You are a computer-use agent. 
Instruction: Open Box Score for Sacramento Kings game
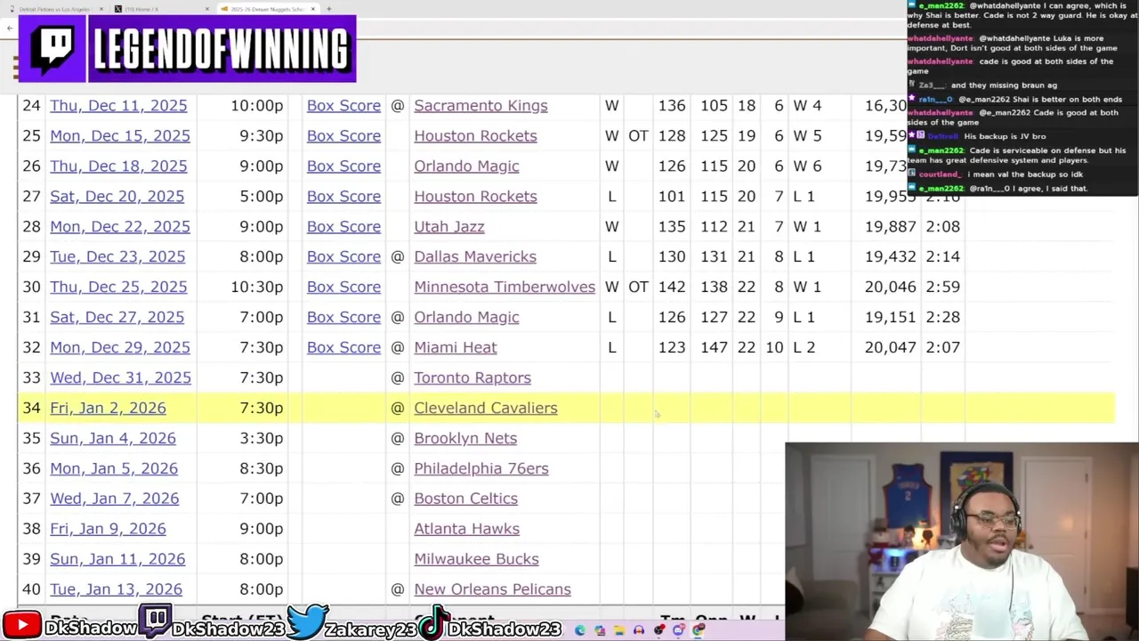click(343, 106)
